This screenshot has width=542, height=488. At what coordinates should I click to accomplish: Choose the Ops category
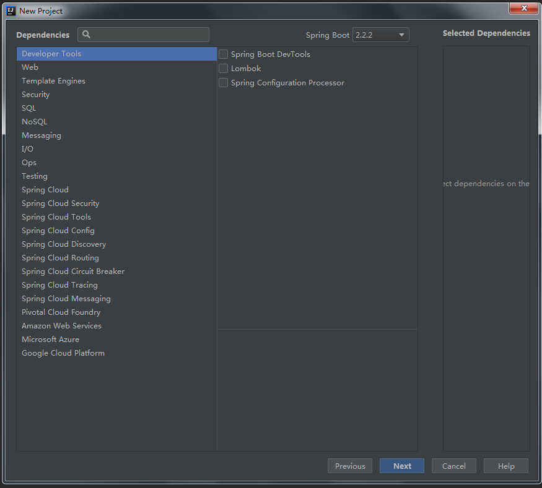pos(117,163)
